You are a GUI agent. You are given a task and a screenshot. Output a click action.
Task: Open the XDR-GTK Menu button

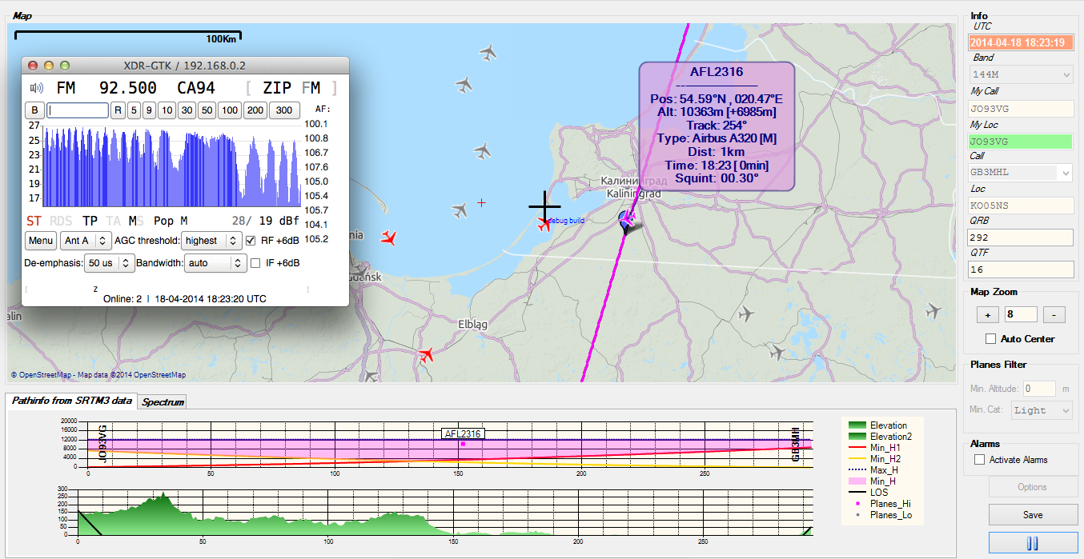coord(40,241)
